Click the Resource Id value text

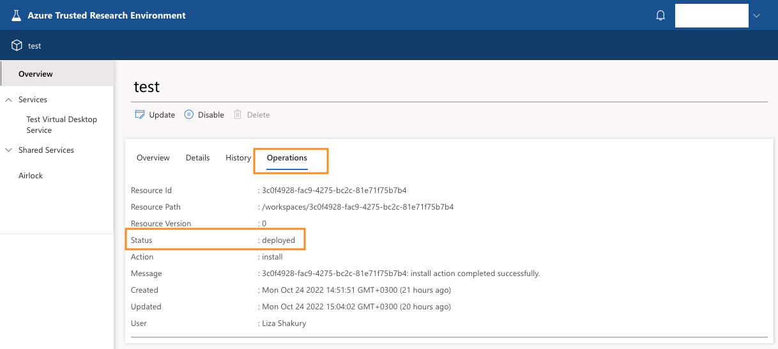point(334,190)
